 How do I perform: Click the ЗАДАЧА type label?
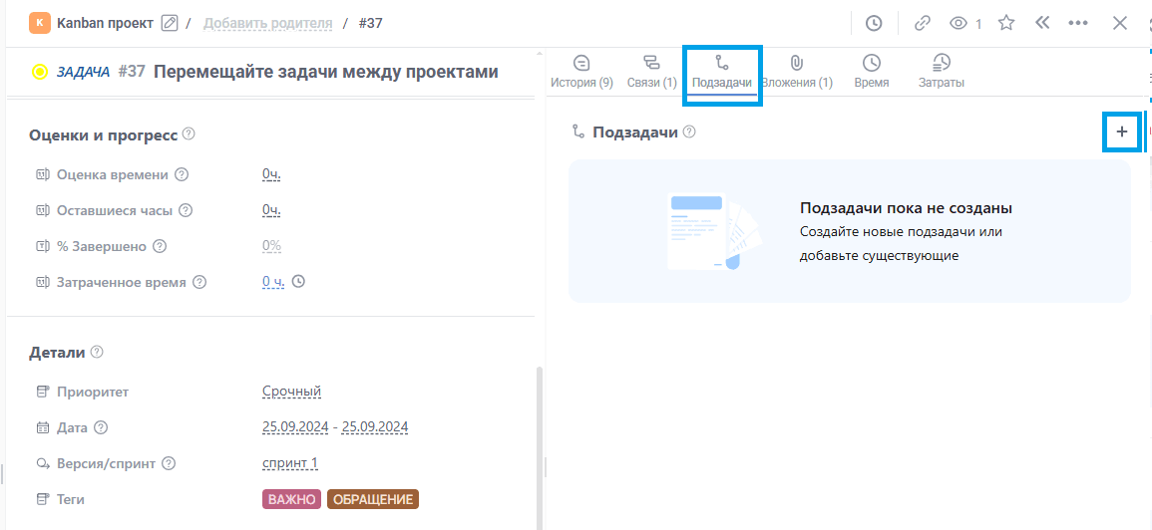(x=83, y=72)
